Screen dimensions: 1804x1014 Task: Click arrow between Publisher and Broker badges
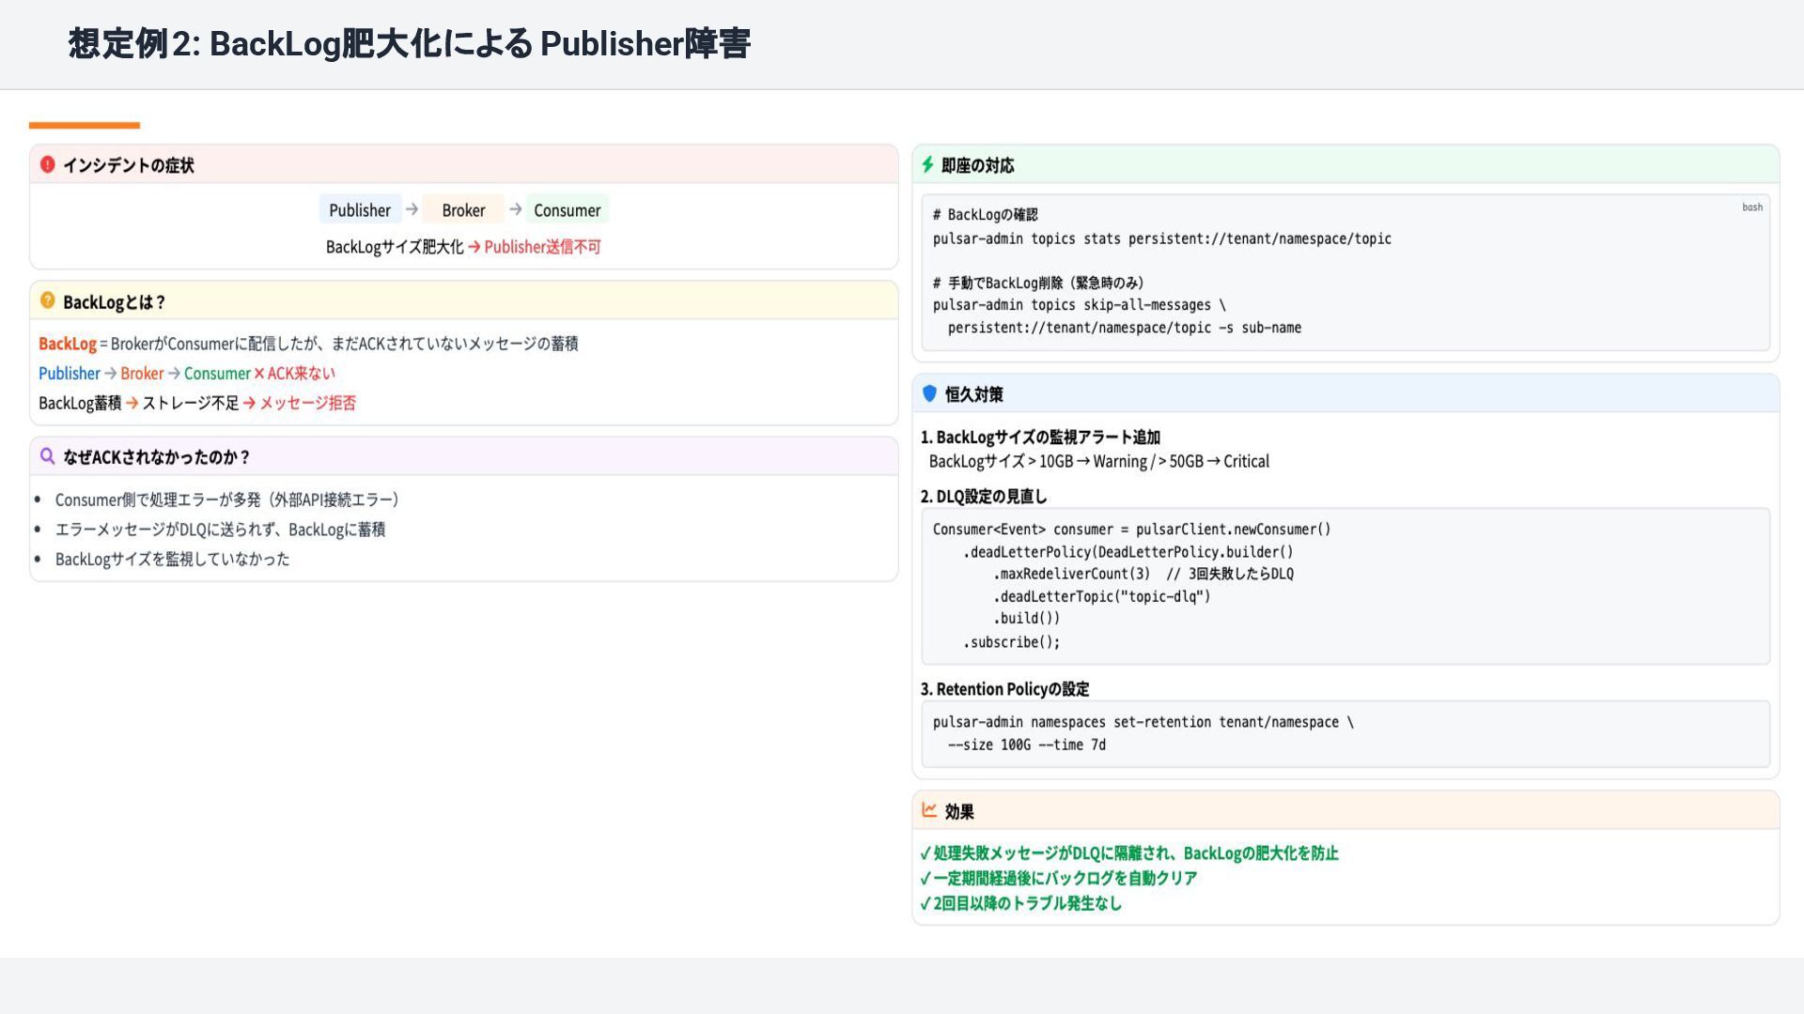(412, 209)
